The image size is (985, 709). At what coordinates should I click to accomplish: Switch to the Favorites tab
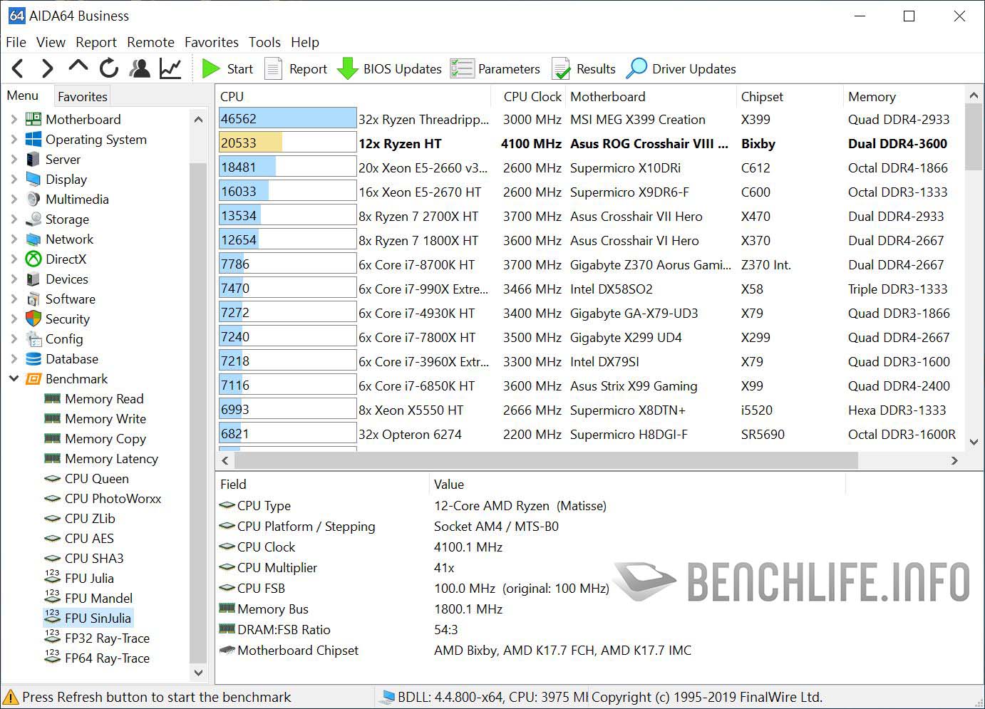tap(81, 95)
